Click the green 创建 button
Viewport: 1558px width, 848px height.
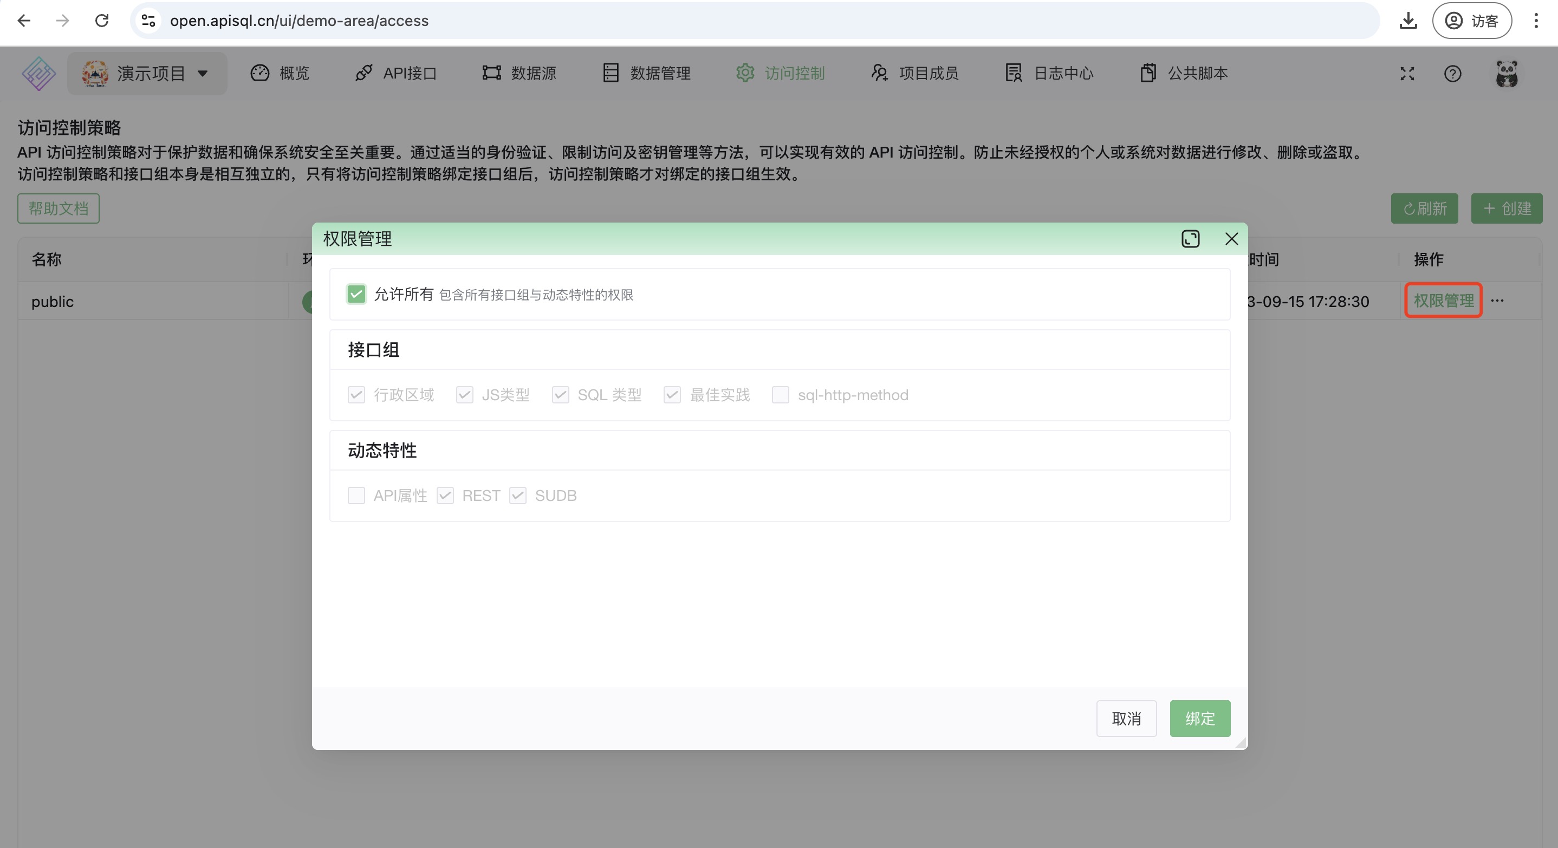click(x=1507, y=208)
